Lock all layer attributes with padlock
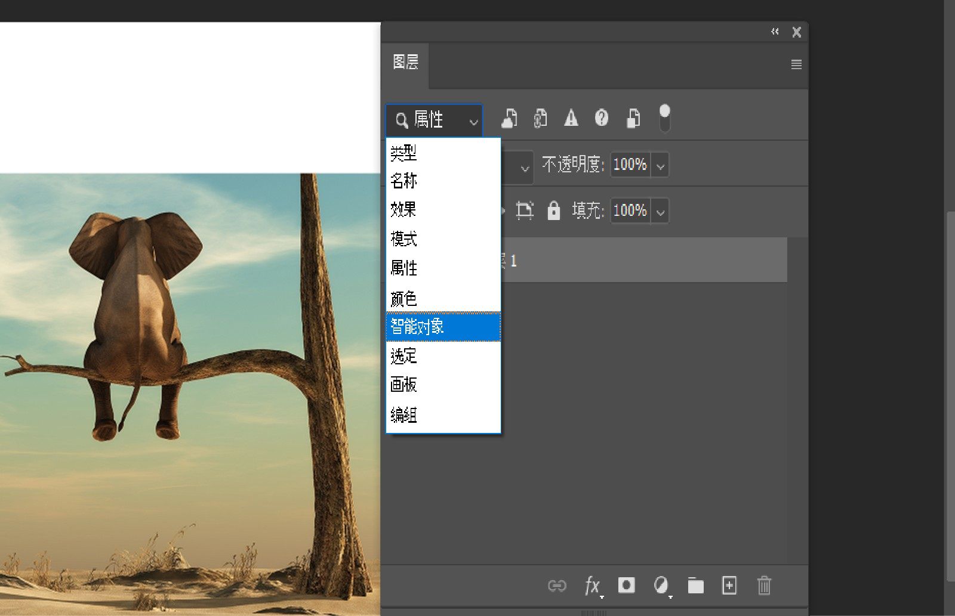This screenshot has height=616, width=955. pos(554,211)
